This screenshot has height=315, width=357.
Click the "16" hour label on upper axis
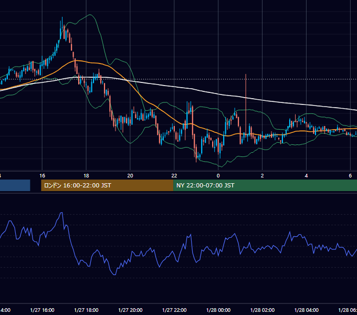coord(43,176)
